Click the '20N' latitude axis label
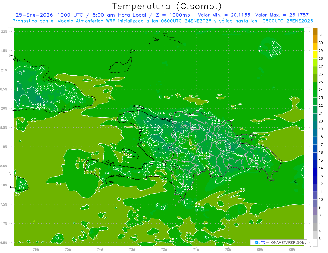328x253 pixels. coord(4,108)
